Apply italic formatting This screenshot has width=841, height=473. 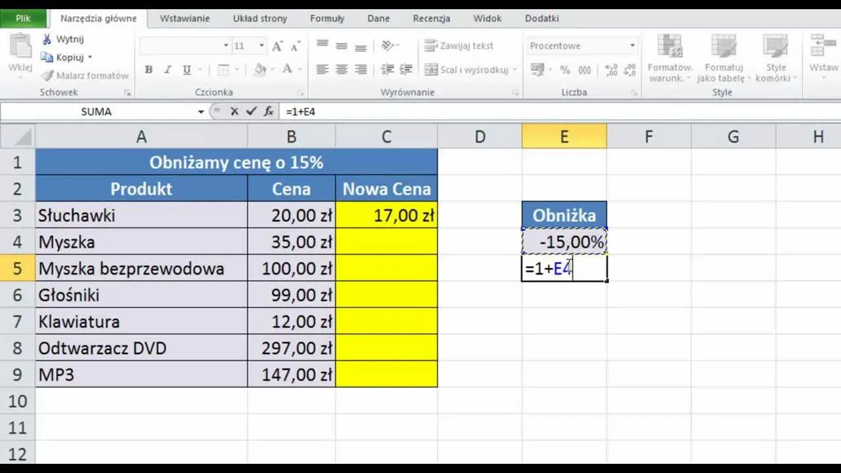pyautogui.click(x=167, y=69)
